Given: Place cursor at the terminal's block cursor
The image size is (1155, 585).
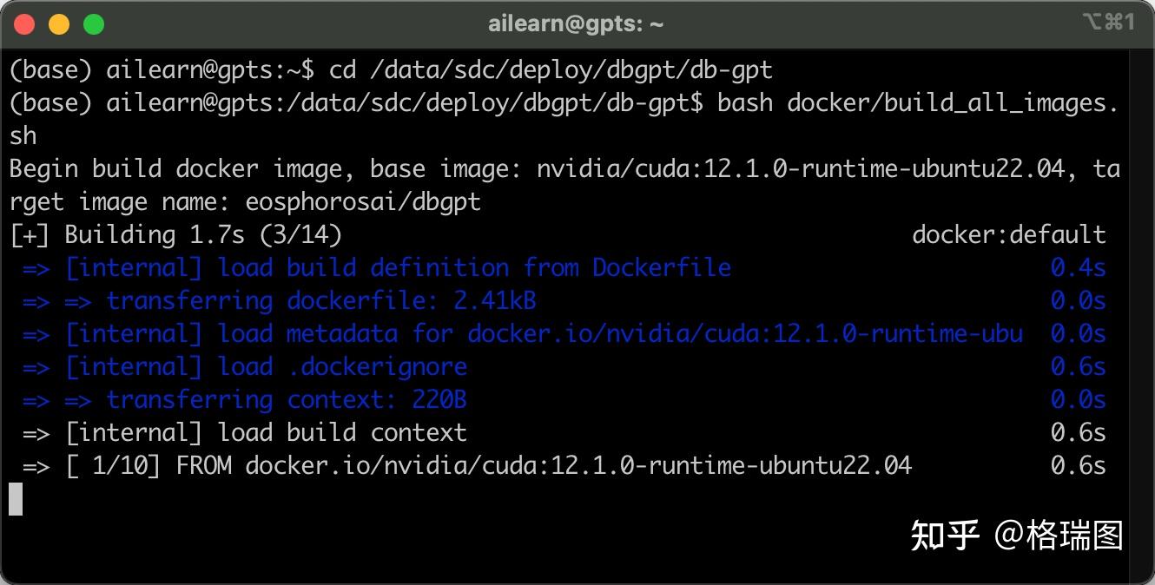Looking at the screenshot, I should click(x=16, y=499).
